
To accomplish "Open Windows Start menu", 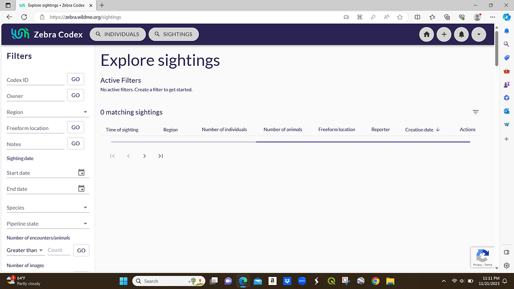I will pos(123,281).
